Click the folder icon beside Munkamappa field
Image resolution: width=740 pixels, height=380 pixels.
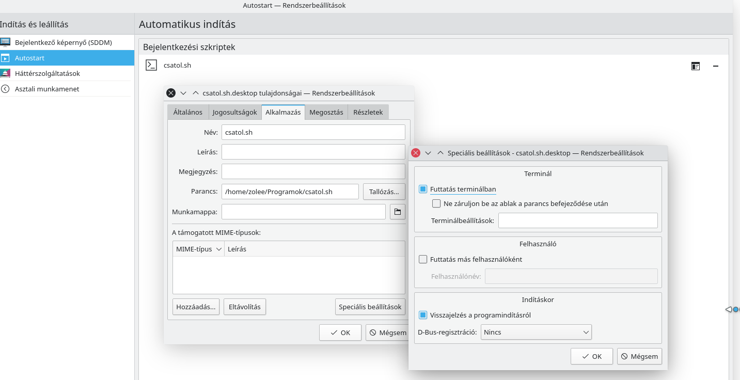point(398,212)
